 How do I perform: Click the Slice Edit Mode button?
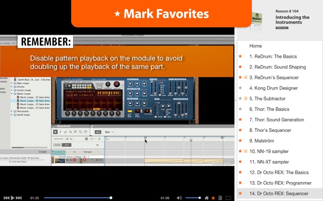pyautogui.click(x=130, y=111)
